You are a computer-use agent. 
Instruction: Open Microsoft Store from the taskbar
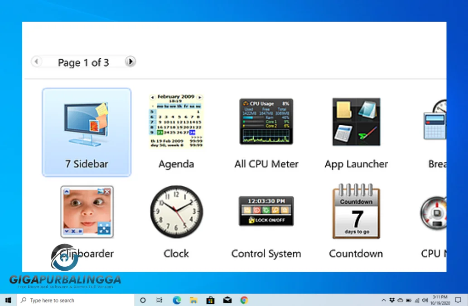pyautogui.click(x=210, y=300)
